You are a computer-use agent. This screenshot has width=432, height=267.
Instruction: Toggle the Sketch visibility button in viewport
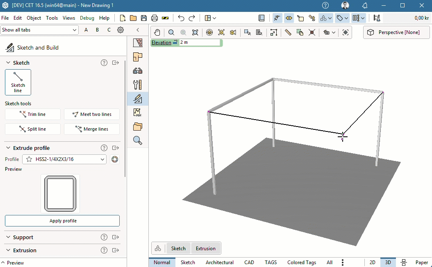[x=178, y=248]
